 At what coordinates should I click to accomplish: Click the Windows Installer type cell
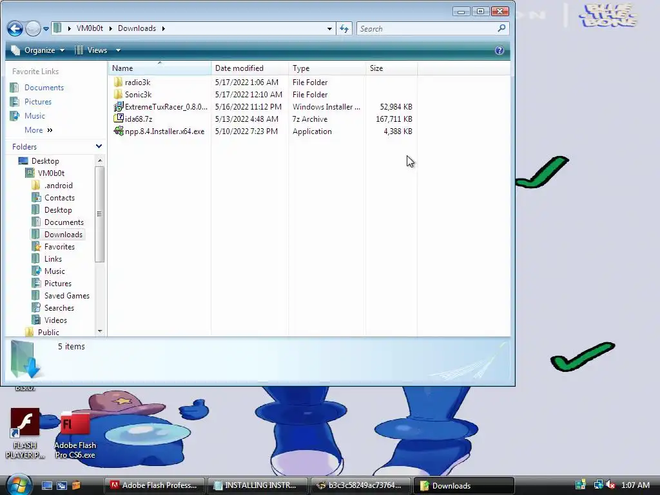[x=326, y=107]
